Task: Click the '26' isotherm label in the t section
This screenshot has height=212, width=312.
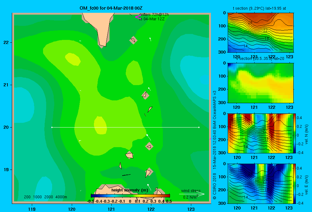Action: coord(250,23)
